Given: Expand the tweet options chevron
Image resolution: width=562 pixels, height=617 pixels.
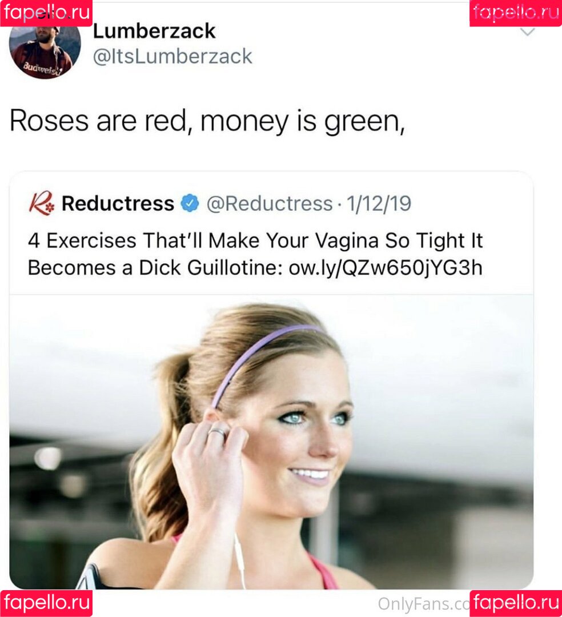Looking at the screenshot, I should (527, 32).
